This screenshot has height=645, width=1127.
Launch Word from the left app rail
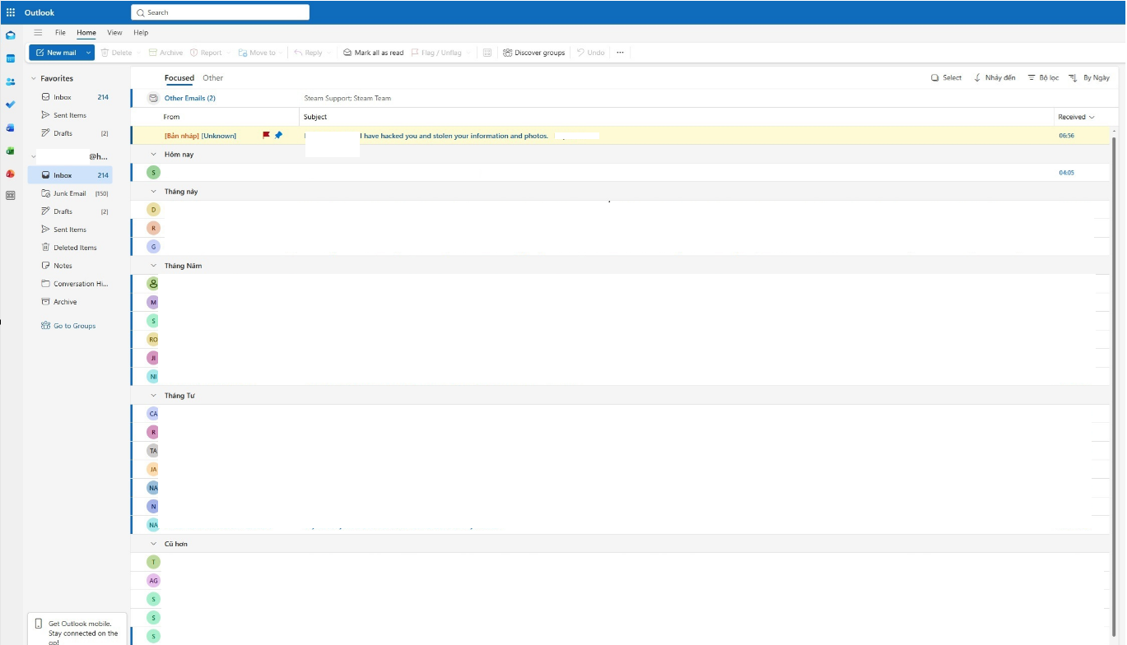[x=11, y=128]
